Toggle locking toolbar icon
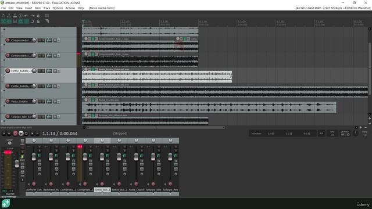 [x=38, y=21]
